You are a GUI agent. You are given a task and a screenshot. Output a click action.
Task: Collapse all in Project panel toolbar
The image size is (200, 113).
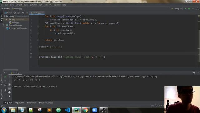pyautogui.click(x=19, y=13)
